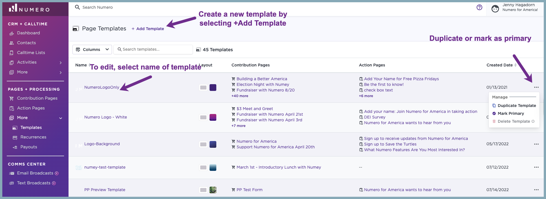The height and width of the screenshot is (199, 546).
Task: Open Calltime Lists in the sidebar
Action: (31, 53)
